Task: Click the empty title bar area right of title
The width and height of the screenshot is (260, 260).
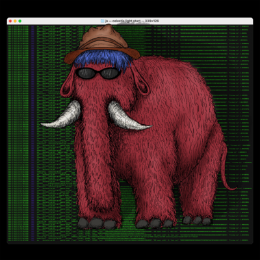Action: [206, 21]
